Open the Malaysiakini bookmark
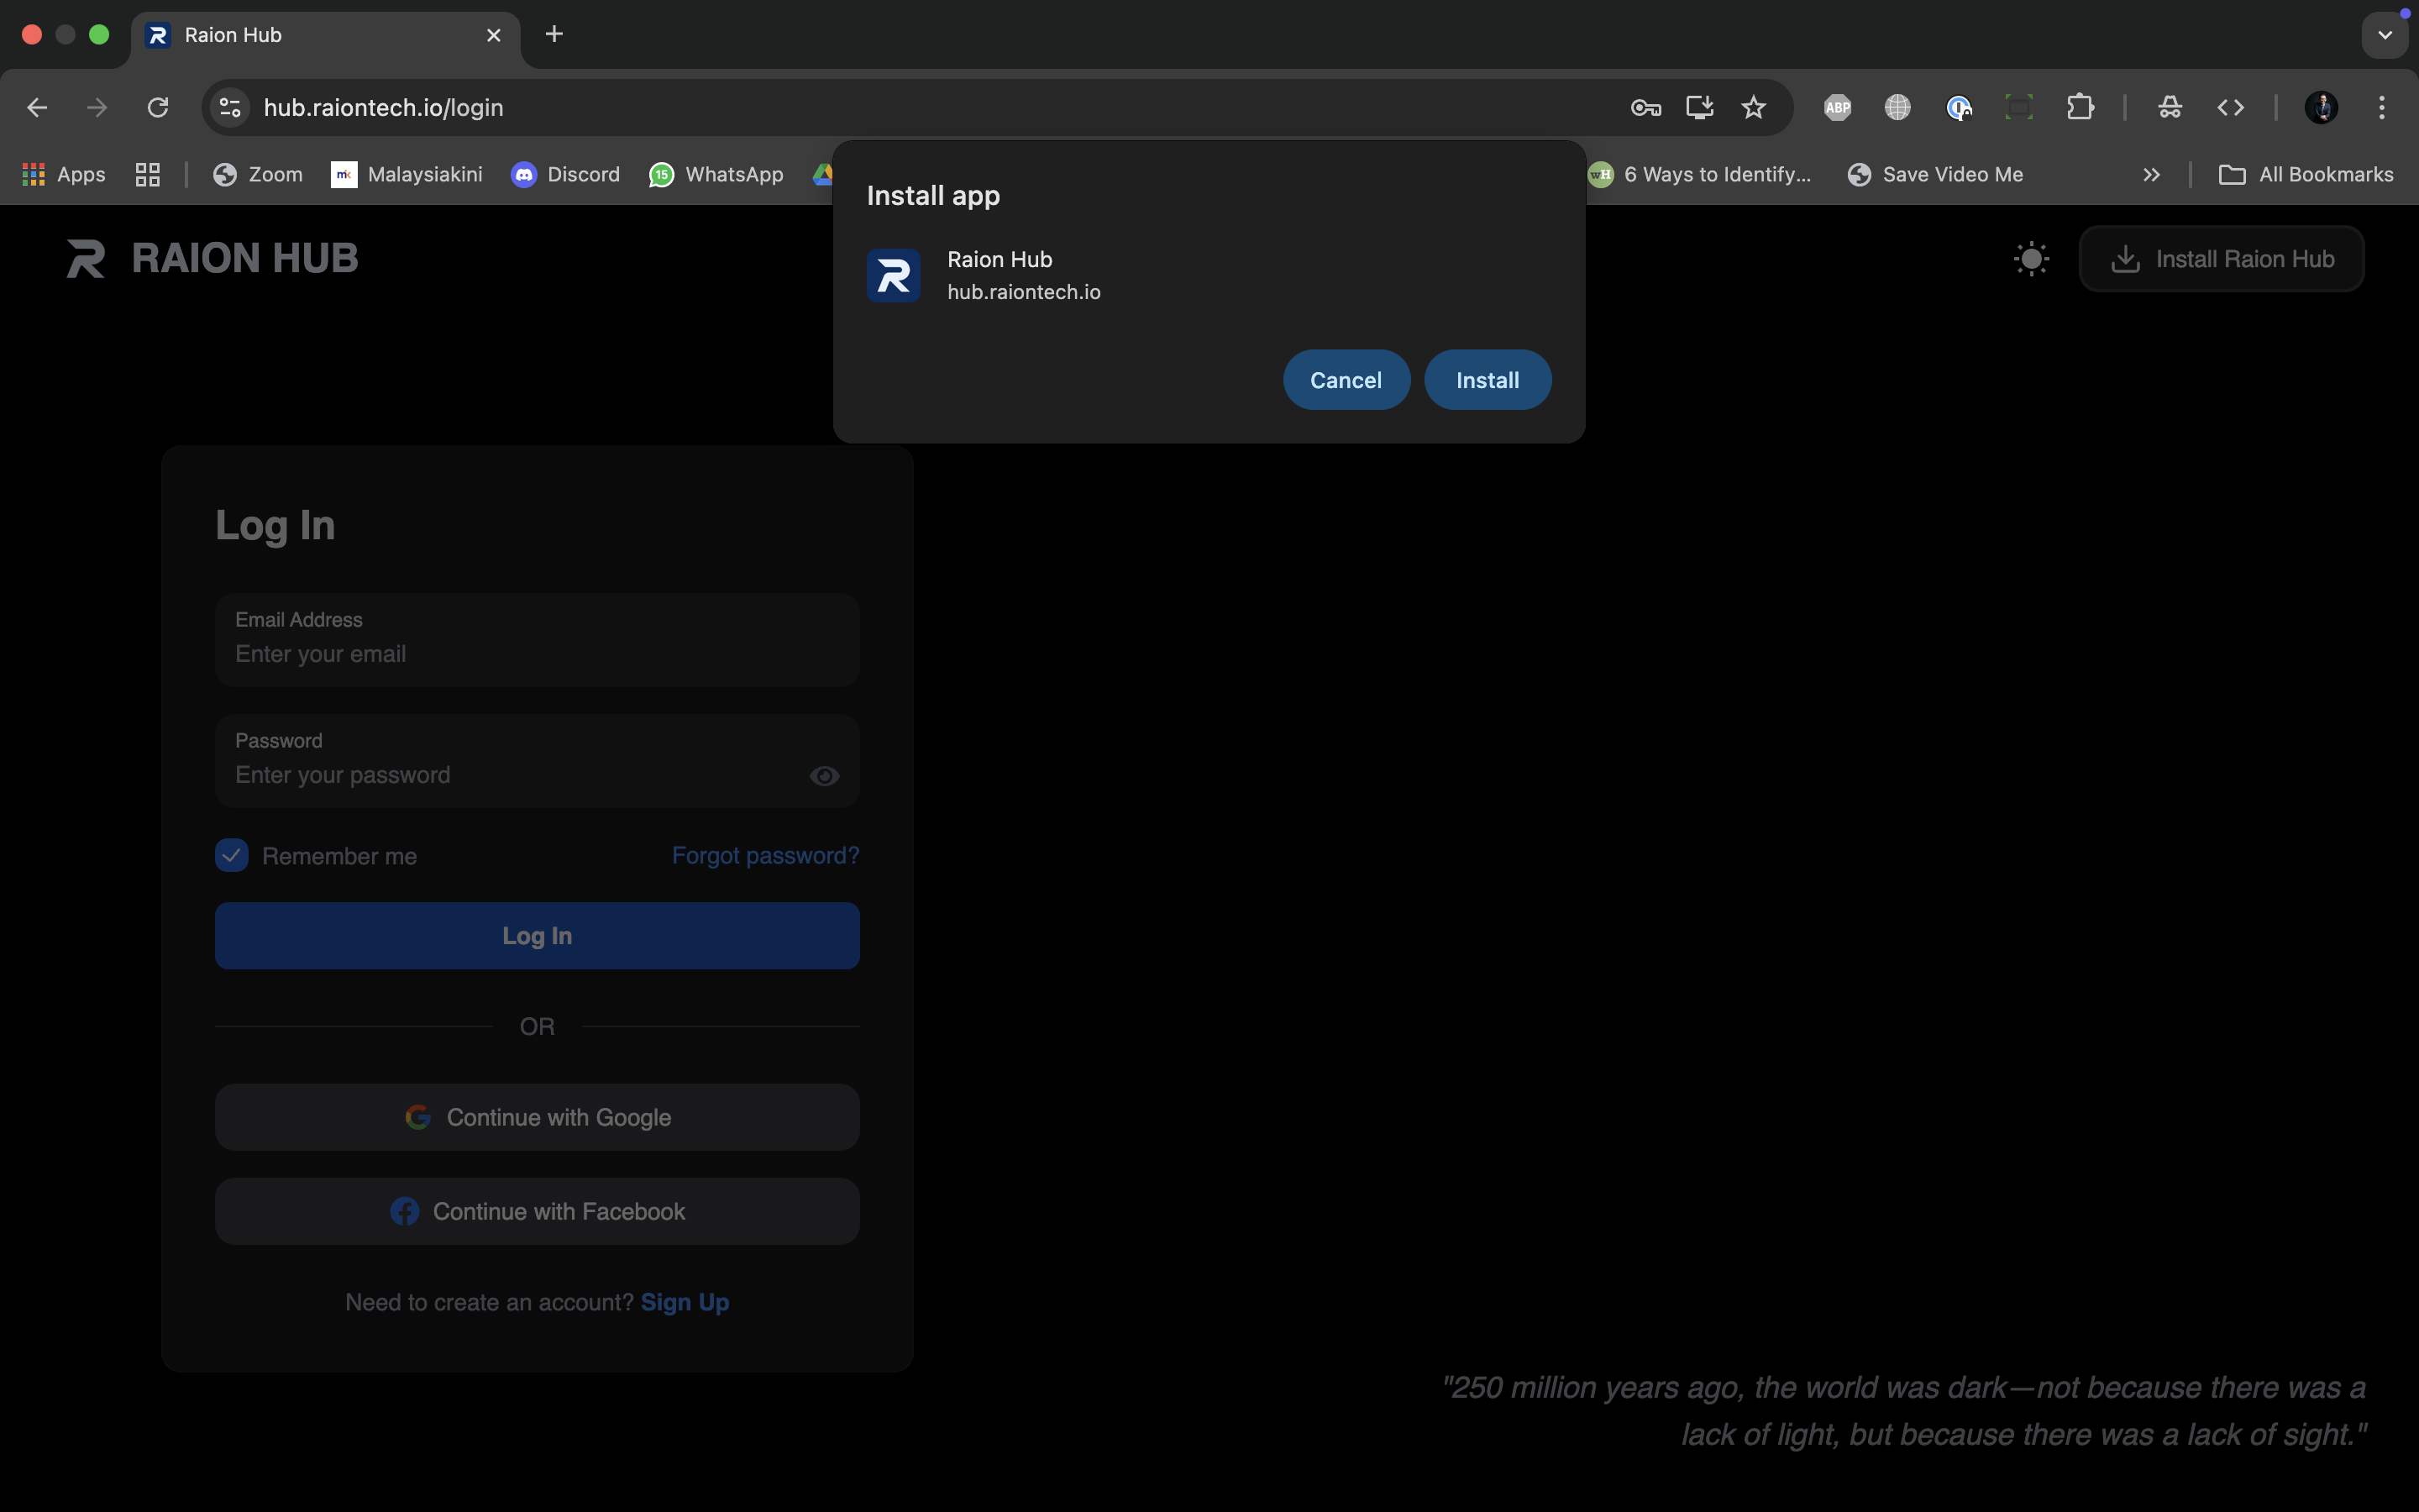The image size is (2419, 1512). pyautogui.click(x=407, y=174)
